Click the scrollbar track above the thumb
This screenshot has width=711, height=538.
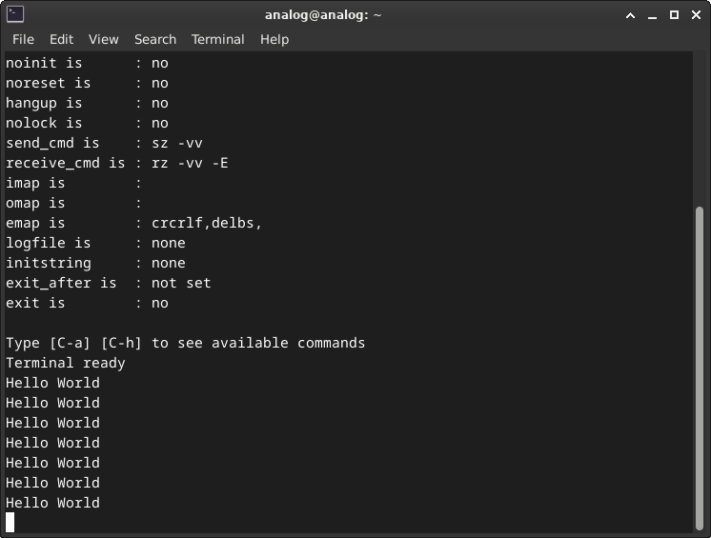[x=701, y=124]
